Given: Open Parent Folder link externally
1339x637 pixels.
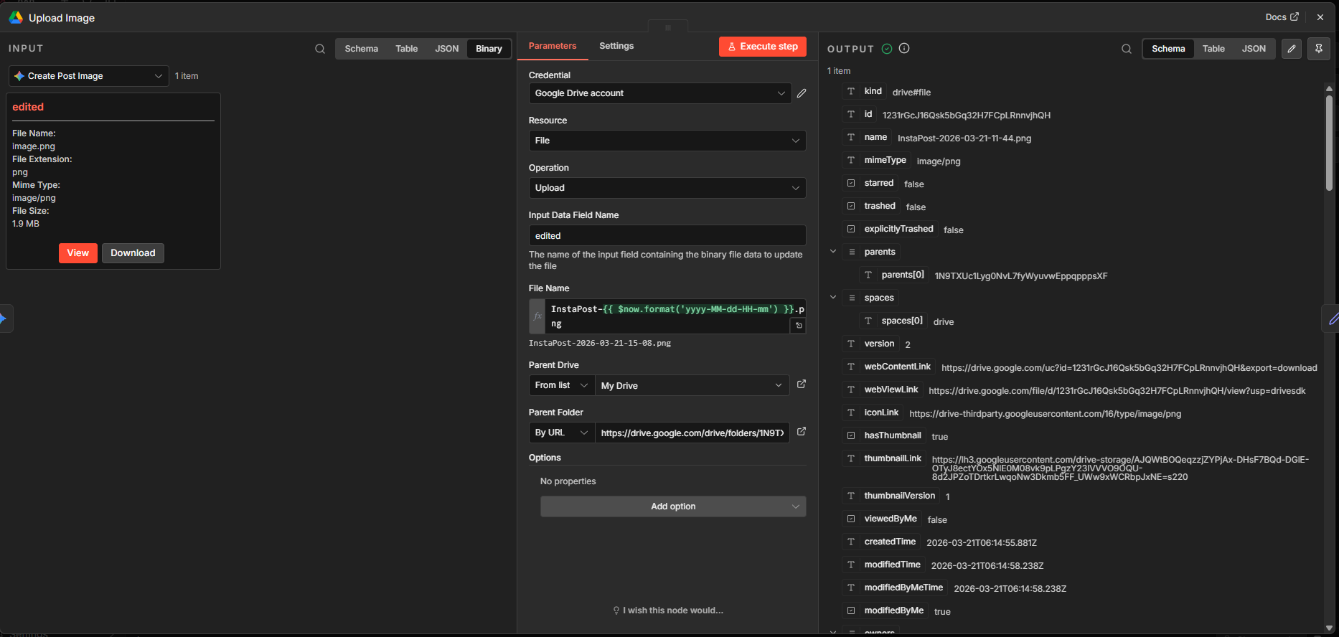Looking at the screenshot, I should point(802,432).
